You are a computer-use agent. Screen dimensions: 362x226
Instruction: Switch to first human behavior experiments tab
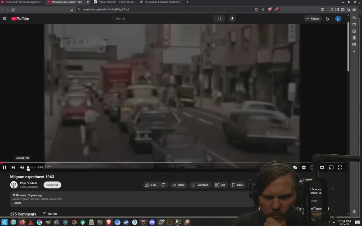[22, 2]
